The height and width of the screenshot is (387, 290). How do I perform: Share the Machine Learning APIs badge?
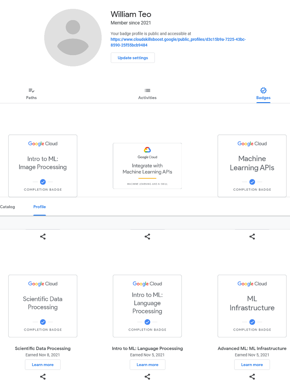pos(252,237)
